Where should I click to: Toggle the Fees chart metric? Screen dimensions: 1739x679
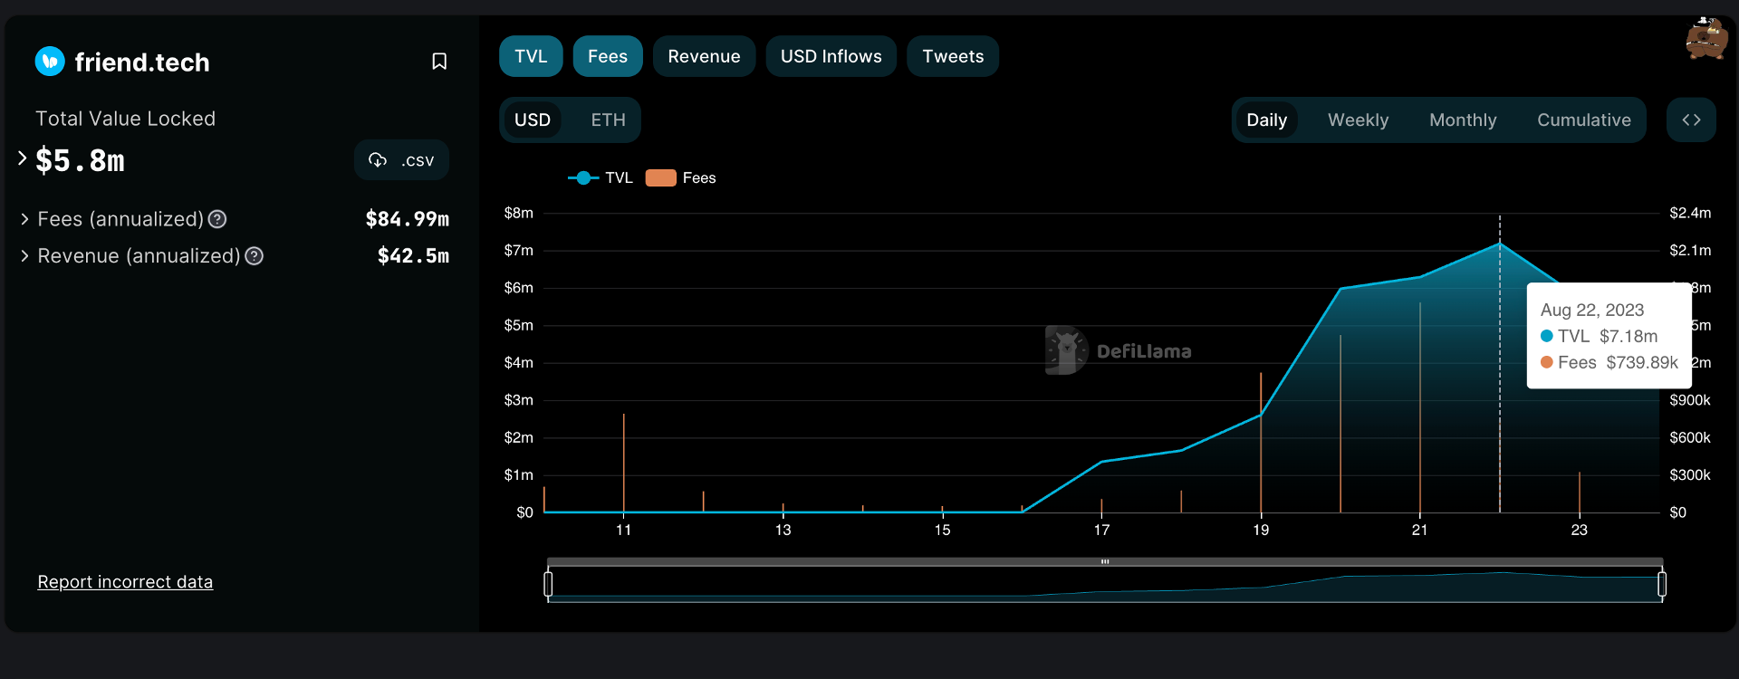point(607,56)
